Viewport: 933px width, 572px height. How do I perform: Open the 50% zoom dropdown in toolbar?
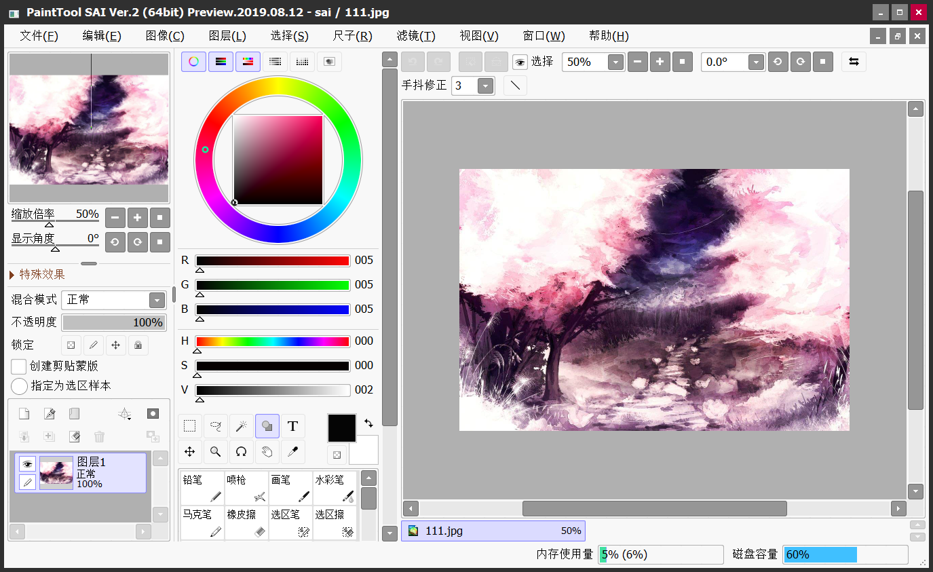click(615, 62)
